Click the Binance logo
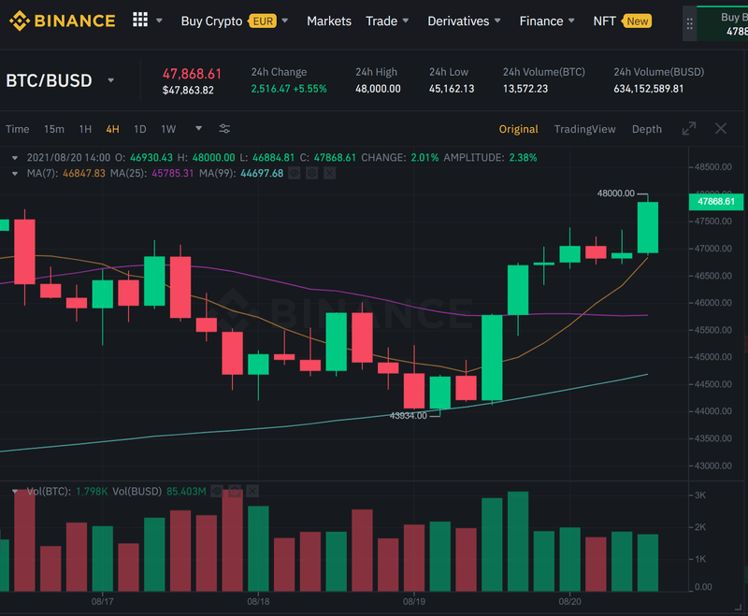Viewport: 748px width, 616px height. pyautogui.click(x=63, y=21)
